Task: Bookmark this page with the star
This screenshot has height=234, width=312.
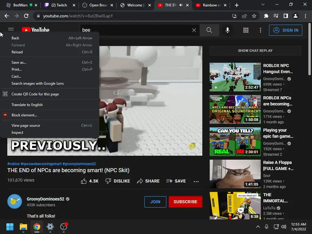Action: click(254, 16)
